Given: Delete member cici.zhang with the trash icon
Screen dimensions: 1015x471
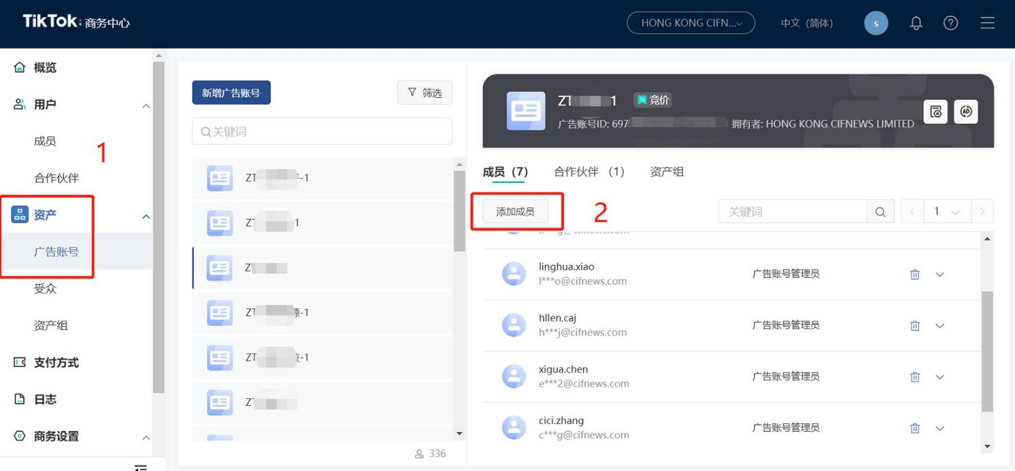Looking at the screenshot, I should click(915, 429).
